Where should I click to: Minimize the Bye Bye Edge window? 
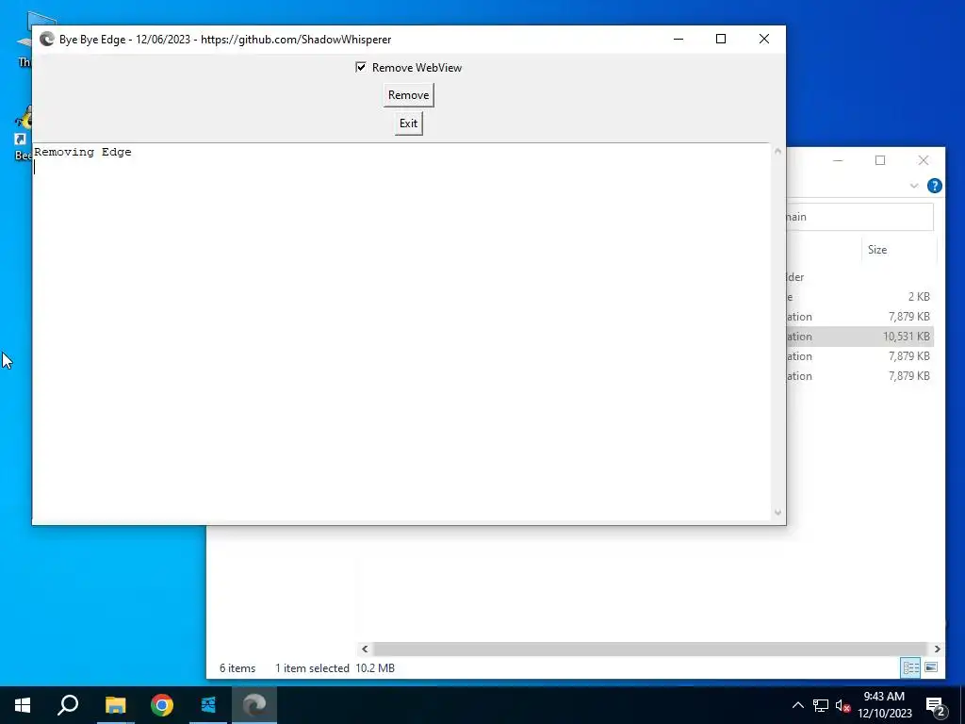(679, 39)
